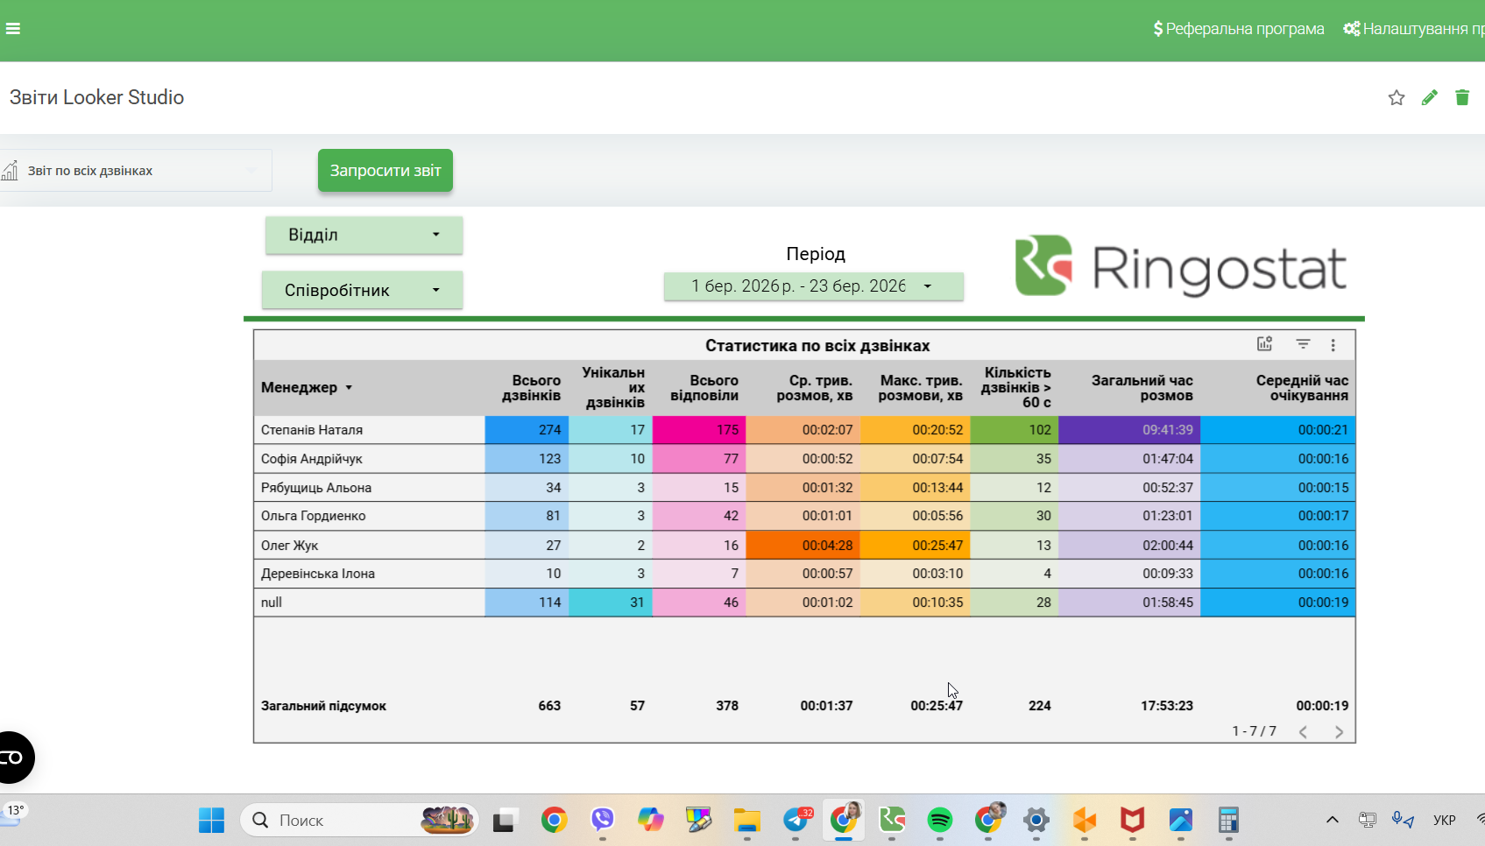Open the three-dot more options menu on table
This screenshot has height=846, width=1485.
1333,345
